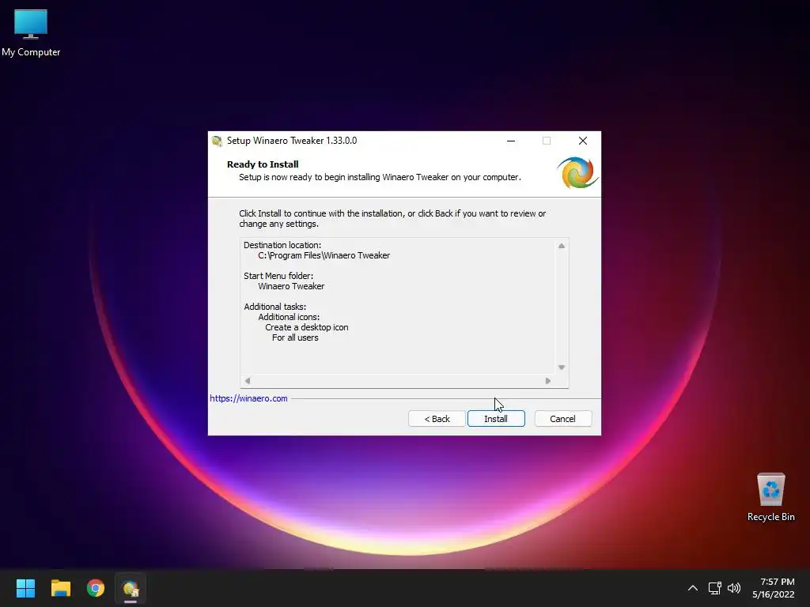Show hidden tray icons chevron

[x=693, y=588]
